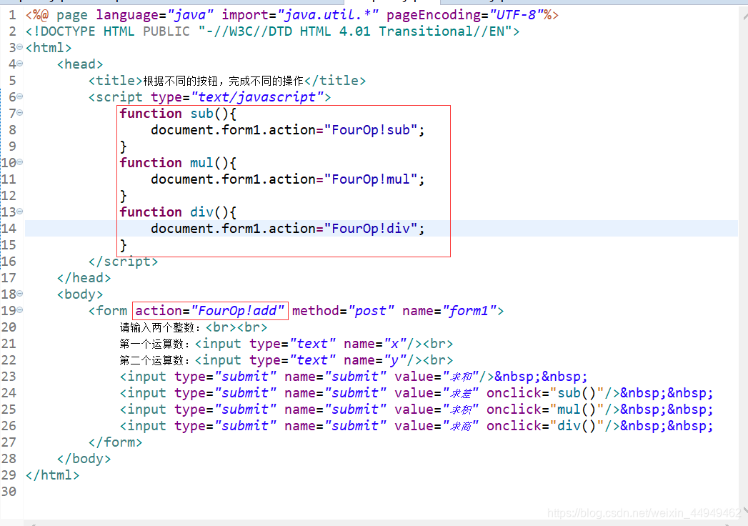Viewport: 748px width, 526px height.
Task: Collapse the body tag fold on line 18
Action: pos(19,294)
